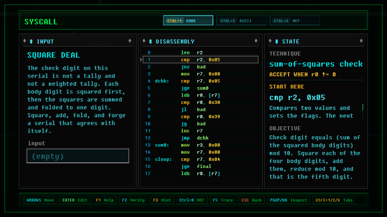Click the cyan grip icon beside INPUT title
This screenshot has height=217, width=387.
31,41
